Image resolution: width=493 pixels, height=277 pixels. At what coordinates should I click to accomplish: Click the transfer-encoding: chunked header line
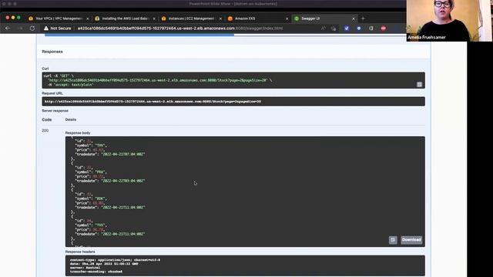tap(96, 272)
